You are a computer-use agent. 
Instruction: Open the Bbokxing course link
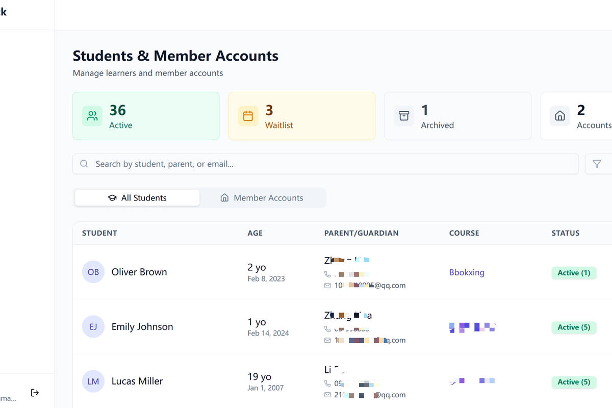467,272
